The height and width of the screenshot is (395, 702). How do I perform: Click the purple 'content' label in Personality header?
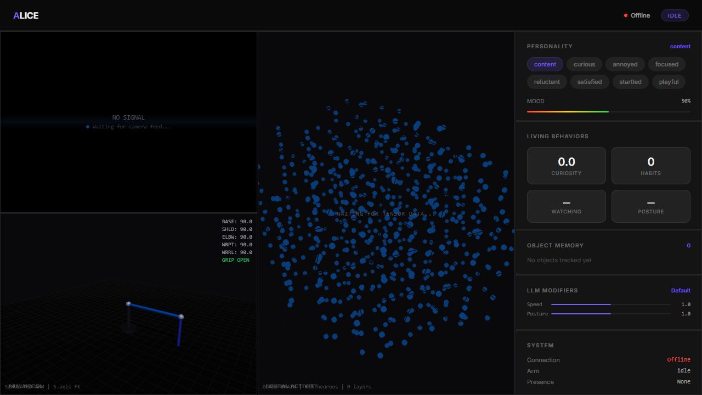[x=680, y=47]
